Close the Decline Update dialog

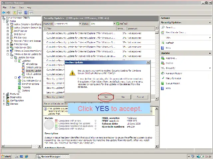148,62
